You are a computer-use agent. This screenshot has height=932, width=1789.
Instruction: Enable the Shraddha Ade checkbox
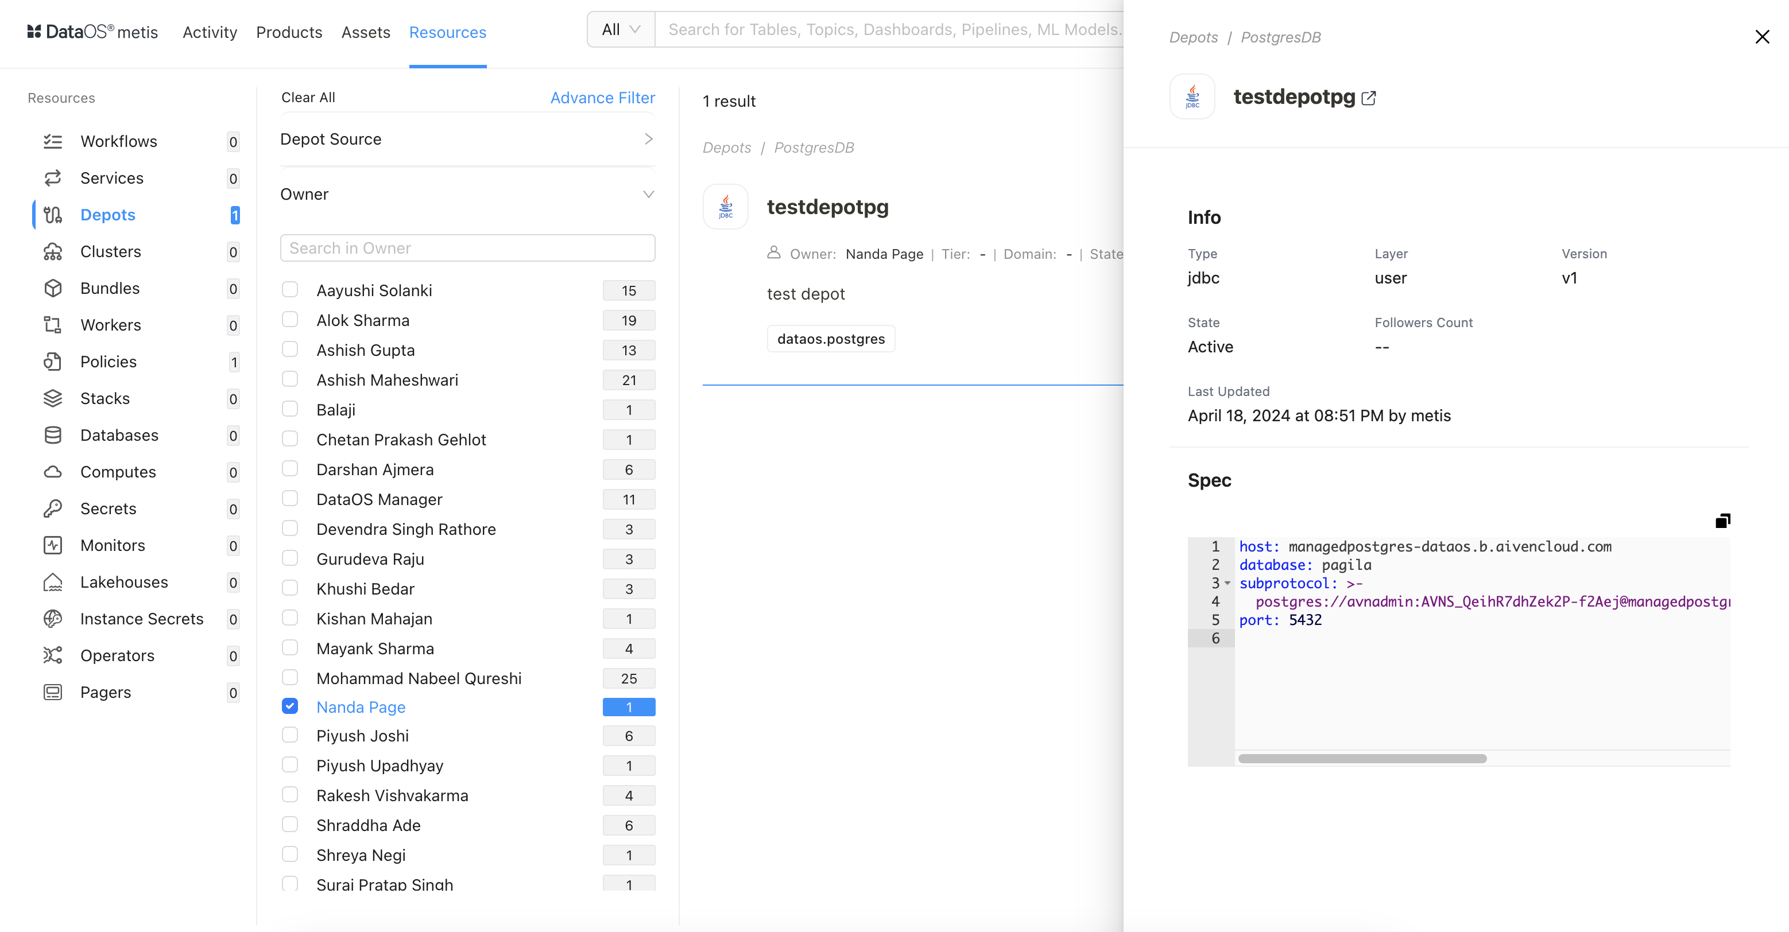tap(291, 825)
